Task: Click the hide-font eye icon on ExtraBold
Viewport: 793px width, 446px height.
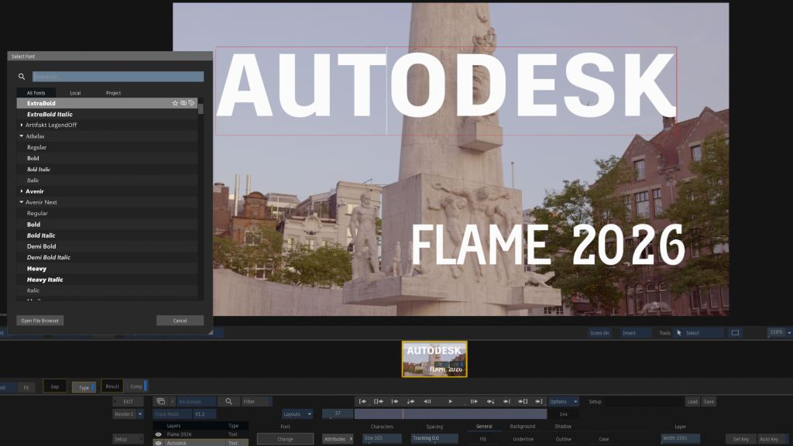Action: coord(184,103)
